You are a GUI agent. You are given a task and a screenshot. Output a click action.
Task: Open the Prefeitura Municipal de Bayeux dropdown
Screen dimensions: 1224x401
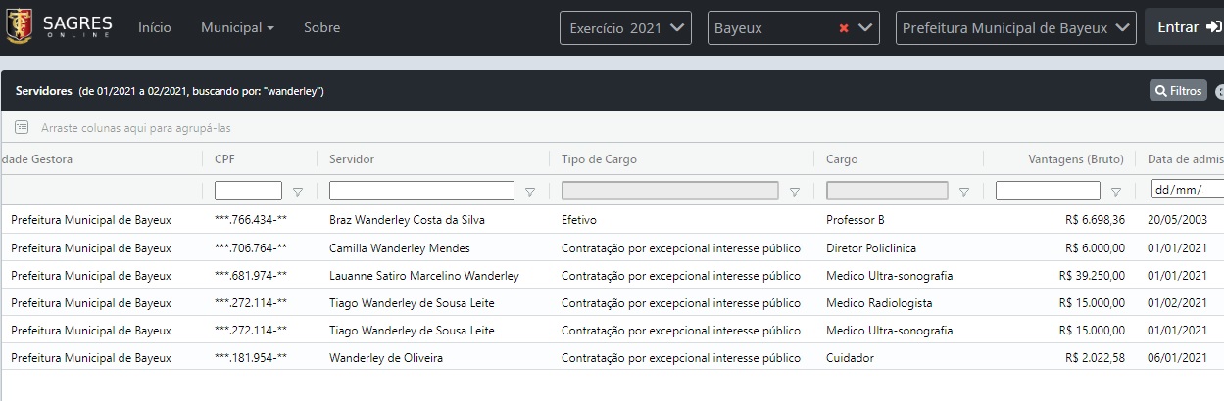tap(1015, 28)
